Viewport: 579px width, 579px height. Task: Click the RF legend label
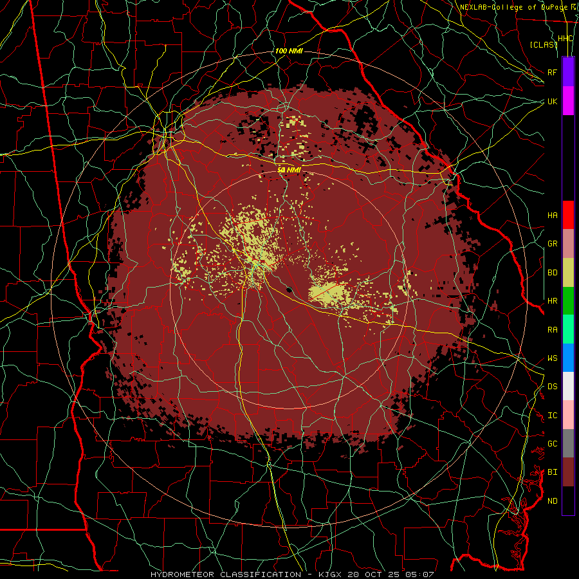coord(553,72)
